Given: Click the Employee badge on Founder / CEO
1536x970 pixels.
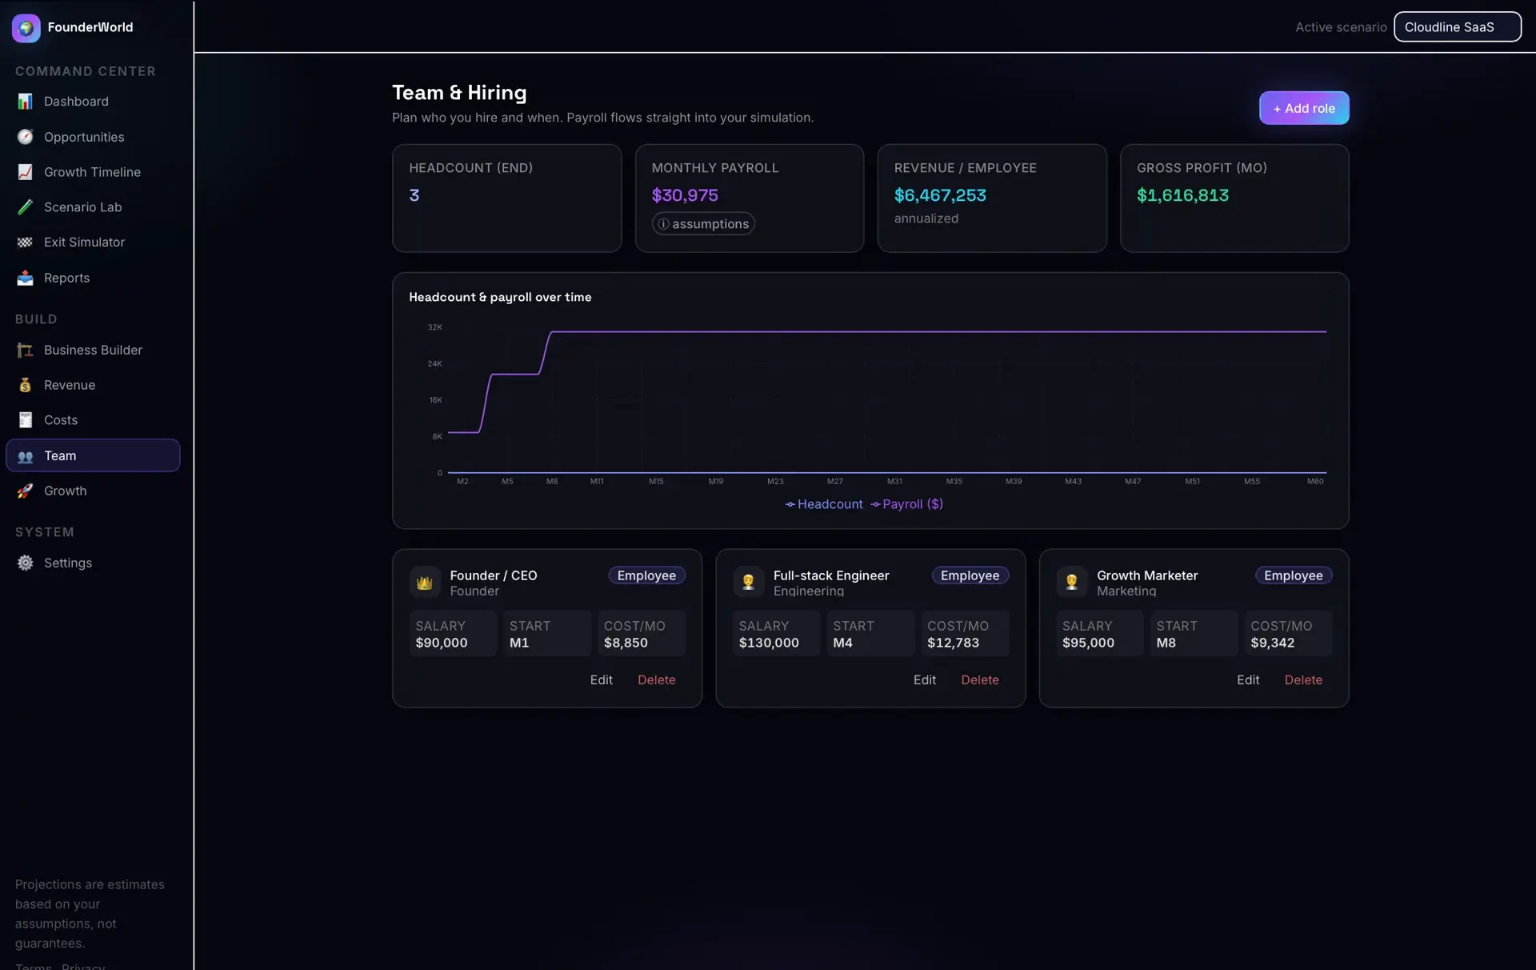Looking at the screenshot, I should (646, 575).
